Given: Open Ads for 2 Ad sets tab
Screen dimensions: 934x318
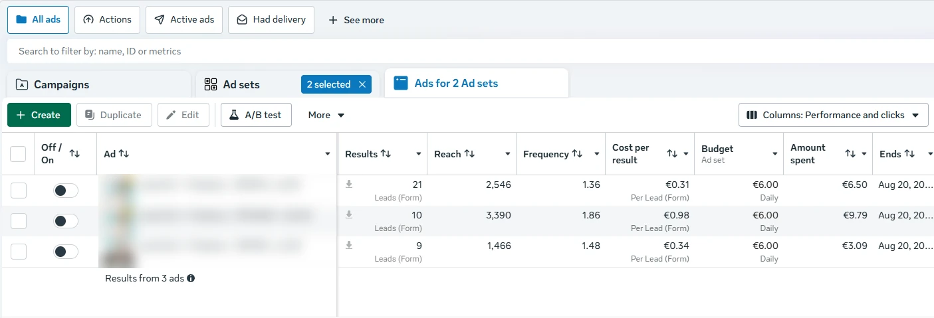Looking at the screenshot, I should coord(476,84).
